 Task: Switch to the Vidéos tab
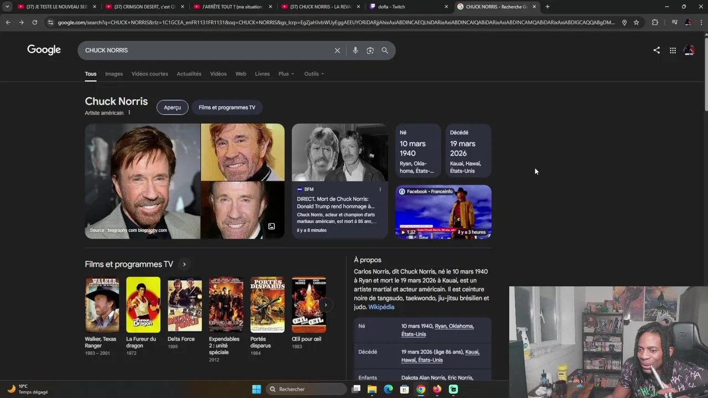point(218,74)
